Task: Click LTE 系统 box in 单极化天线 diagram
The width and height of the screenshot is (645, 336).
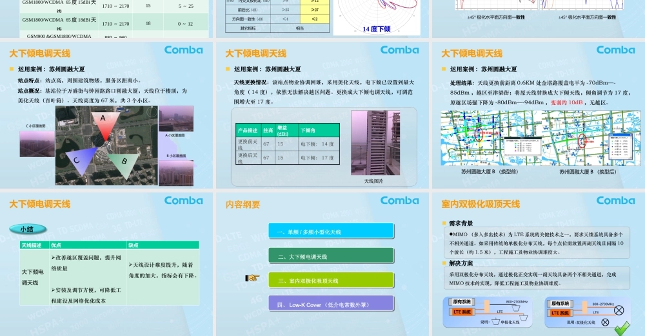Action: click(462, 312)
